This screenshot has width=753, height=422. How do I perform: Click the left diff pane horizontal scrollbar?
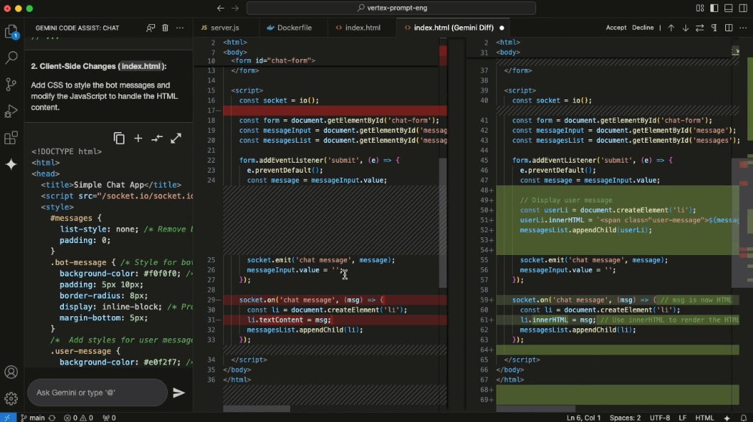pos(256,409)
